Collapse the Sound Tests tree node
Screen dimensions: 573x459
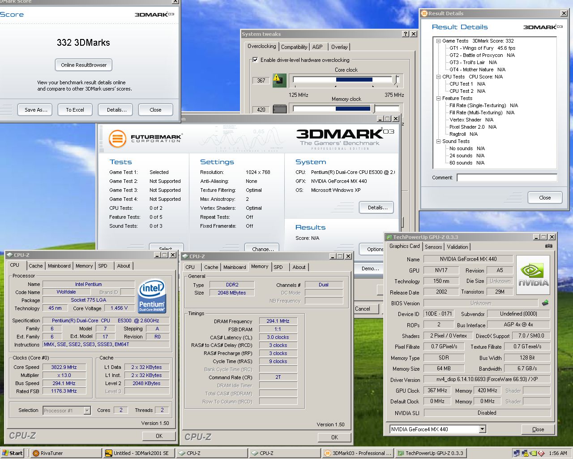tap(438, 141)
